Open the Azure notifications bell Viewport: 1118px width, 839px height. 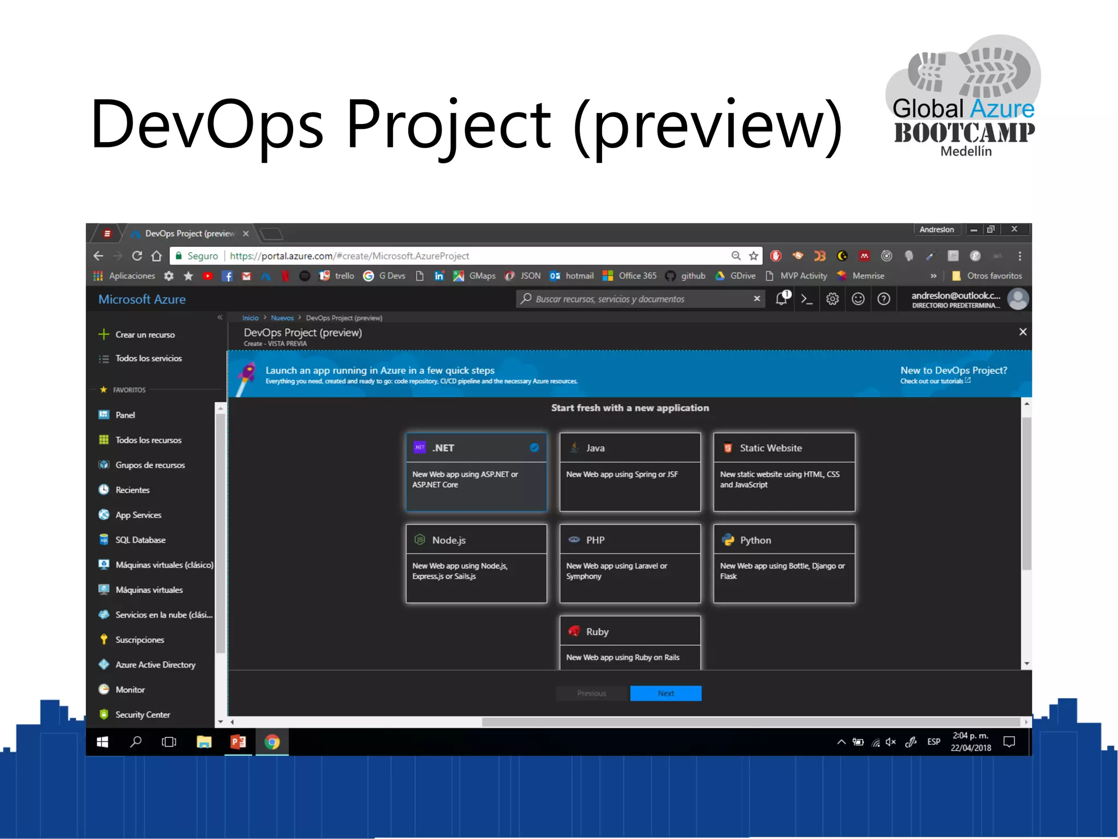pos(783,298)
